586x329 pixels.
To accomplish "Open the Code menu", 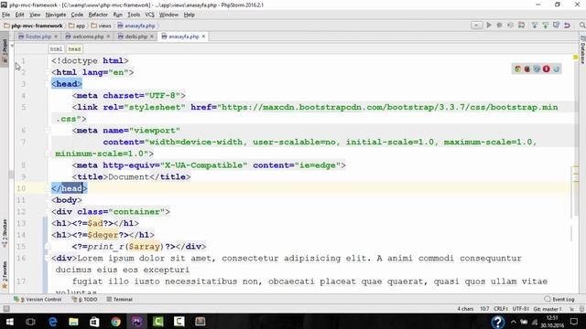I will (77, 15).
